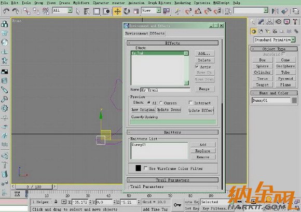The height and width of the screenshot is (212, 301).
Task: Select the Select and Link tool
Action: coord(26,11)
